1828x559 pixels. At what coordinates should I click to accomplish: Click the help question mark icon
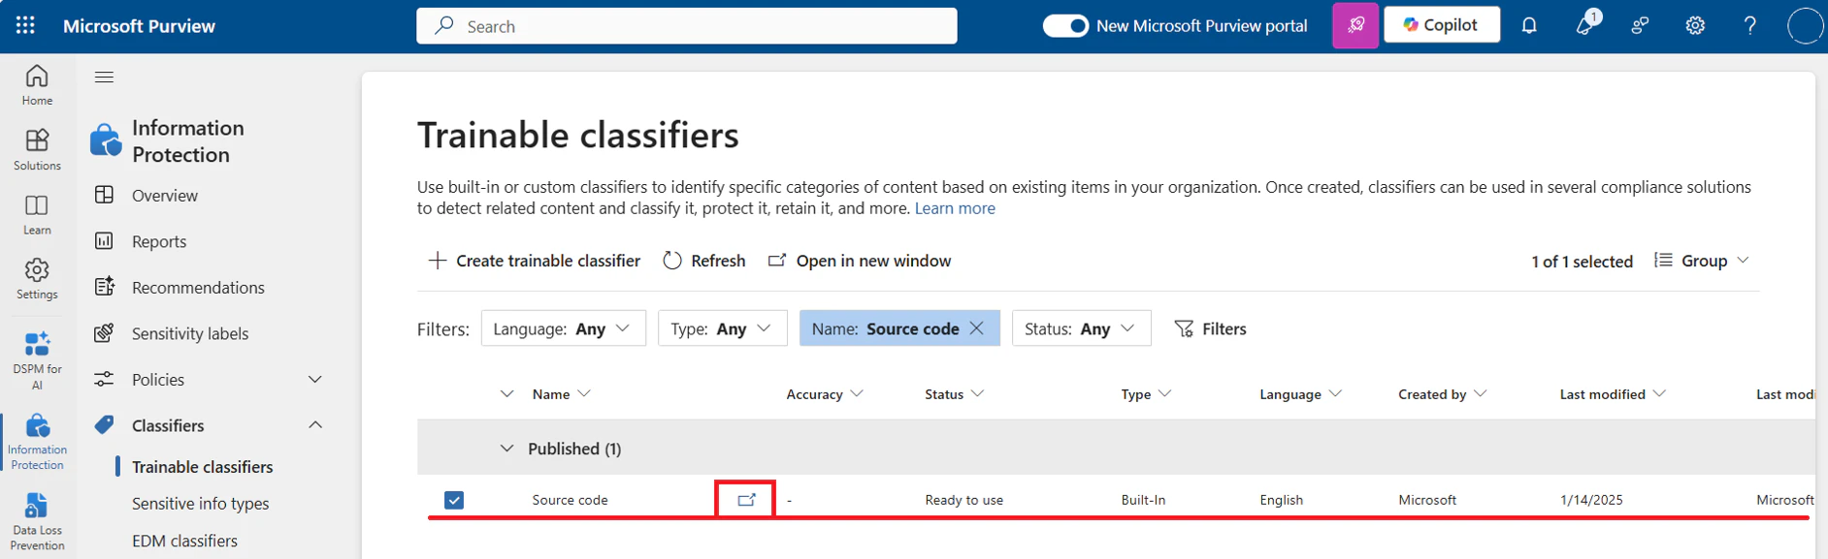(1750, 26)
